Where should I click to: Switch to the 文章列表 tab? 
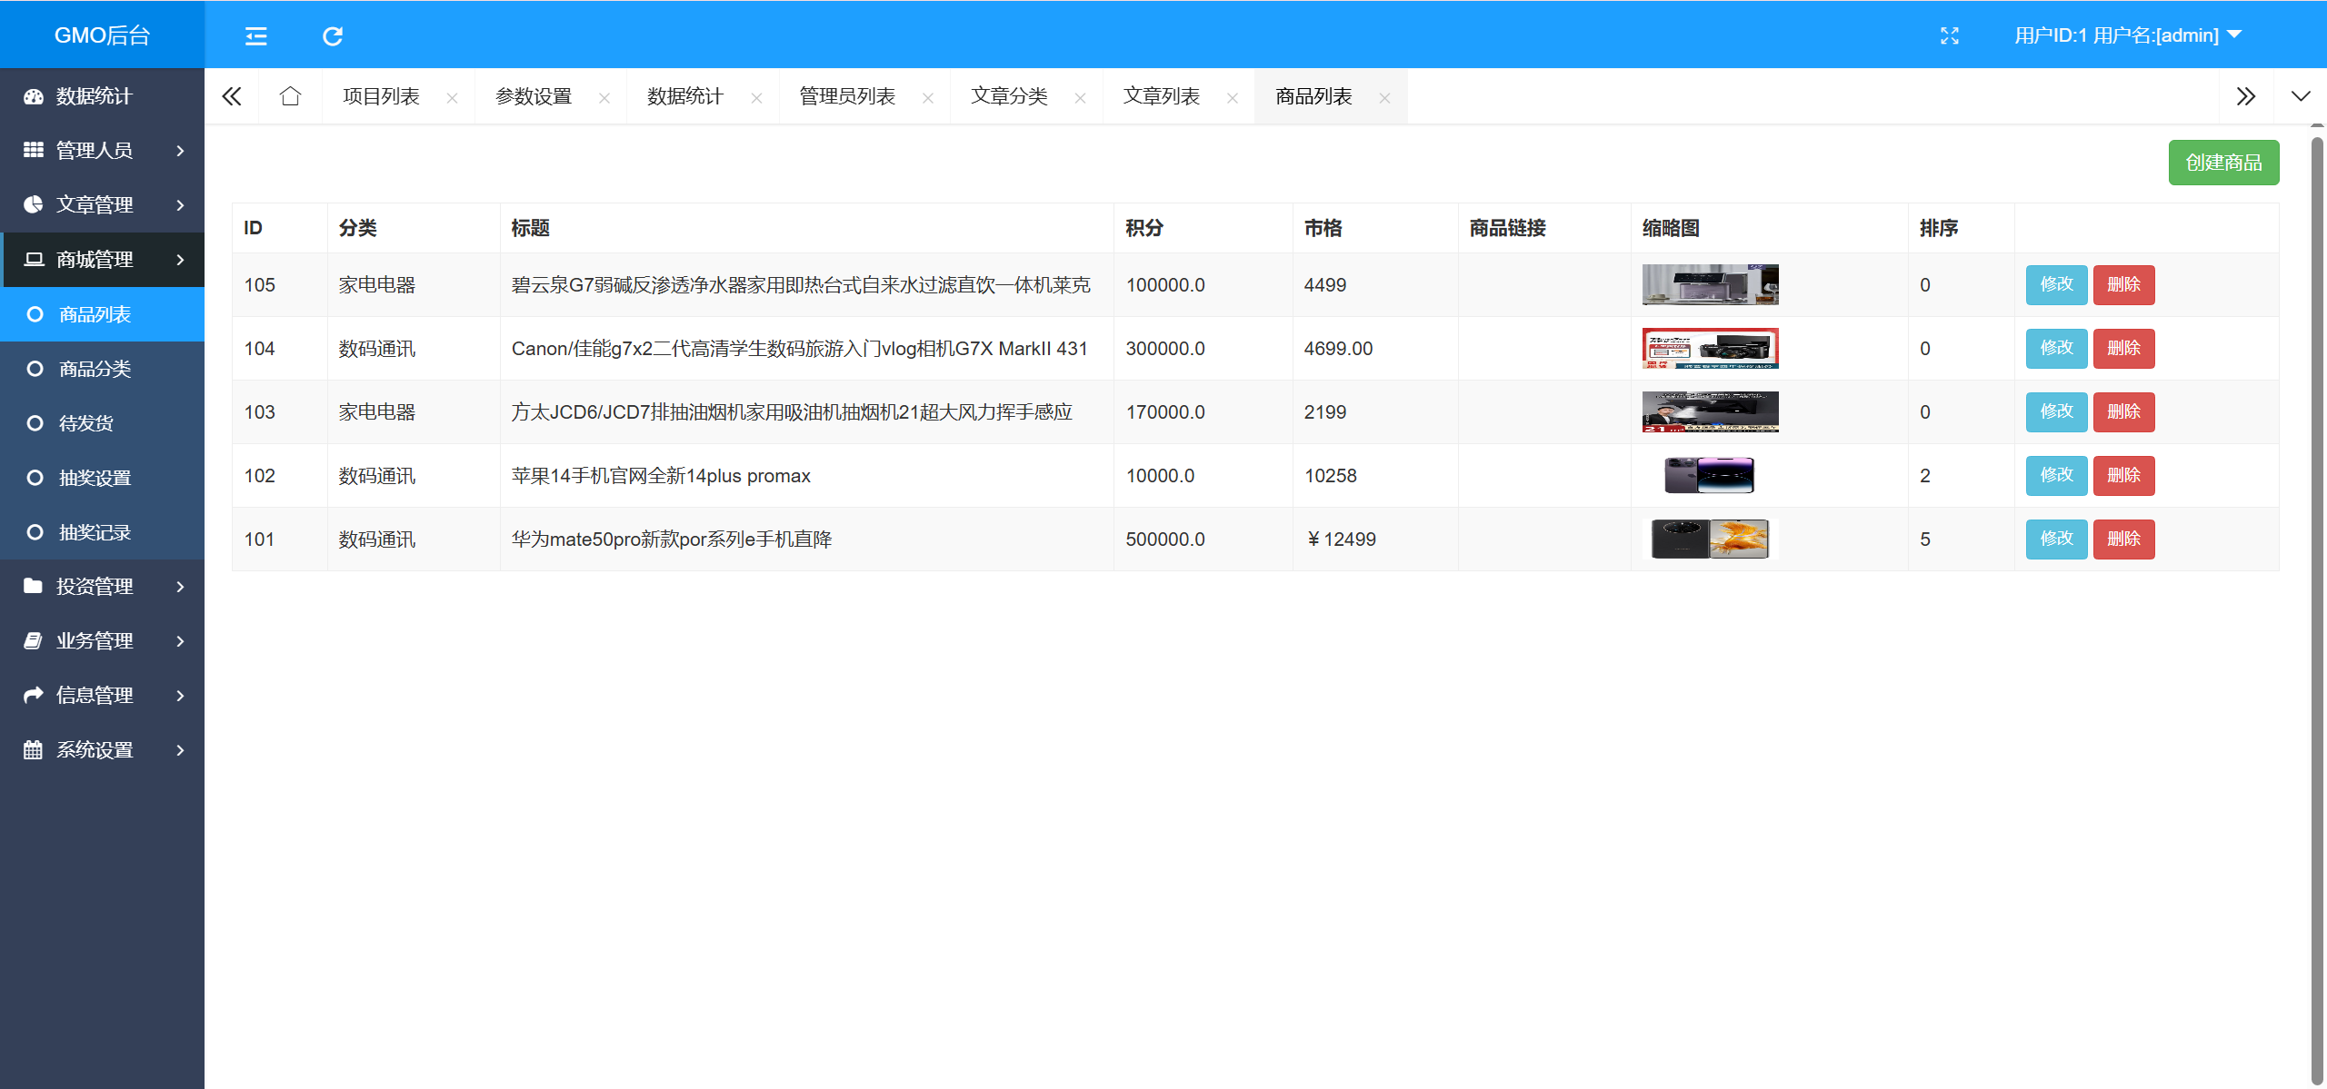pyautogui.click(x=1162, y=95)
